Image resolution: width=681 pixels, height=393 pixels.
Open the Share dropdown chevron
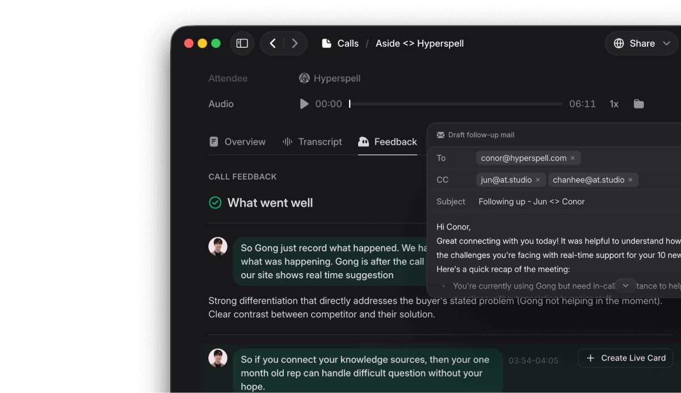tap(667, 43)
